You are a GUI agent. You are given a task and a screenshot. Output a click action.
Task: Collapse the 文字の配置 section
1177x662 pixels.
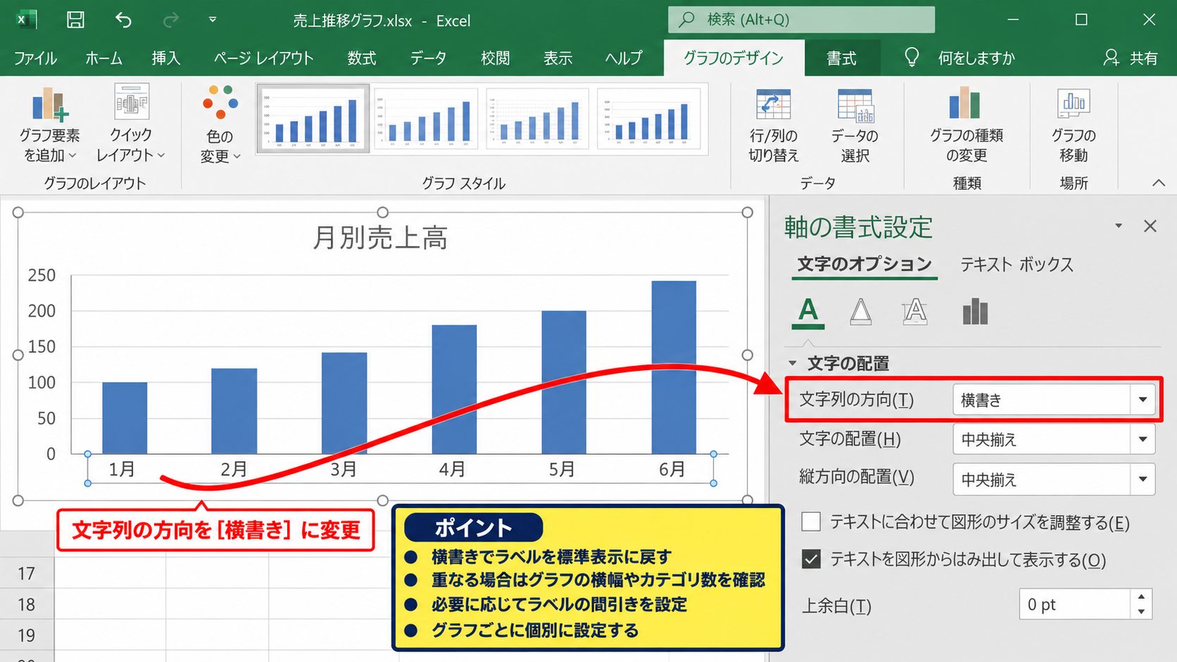pos(793,364)
